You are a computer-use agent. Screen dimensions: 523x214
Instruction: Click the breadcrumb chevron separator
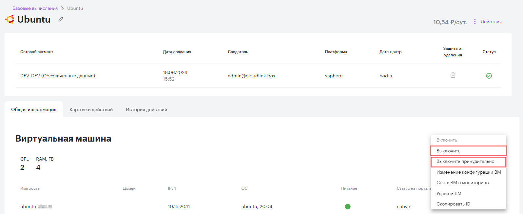(x=63, y=8)
